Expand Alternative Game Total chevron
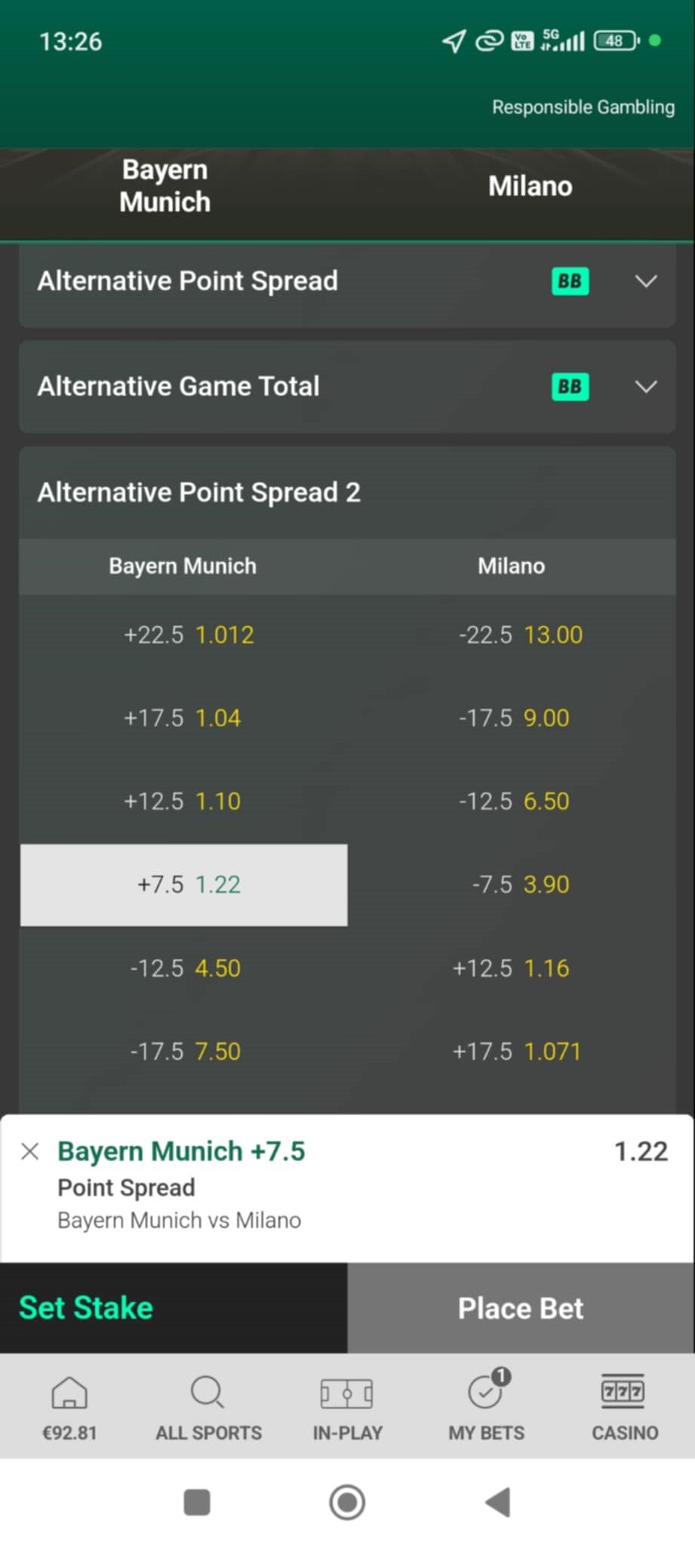The width and height of the screenshot is (695, 1546). coord(646,386)
